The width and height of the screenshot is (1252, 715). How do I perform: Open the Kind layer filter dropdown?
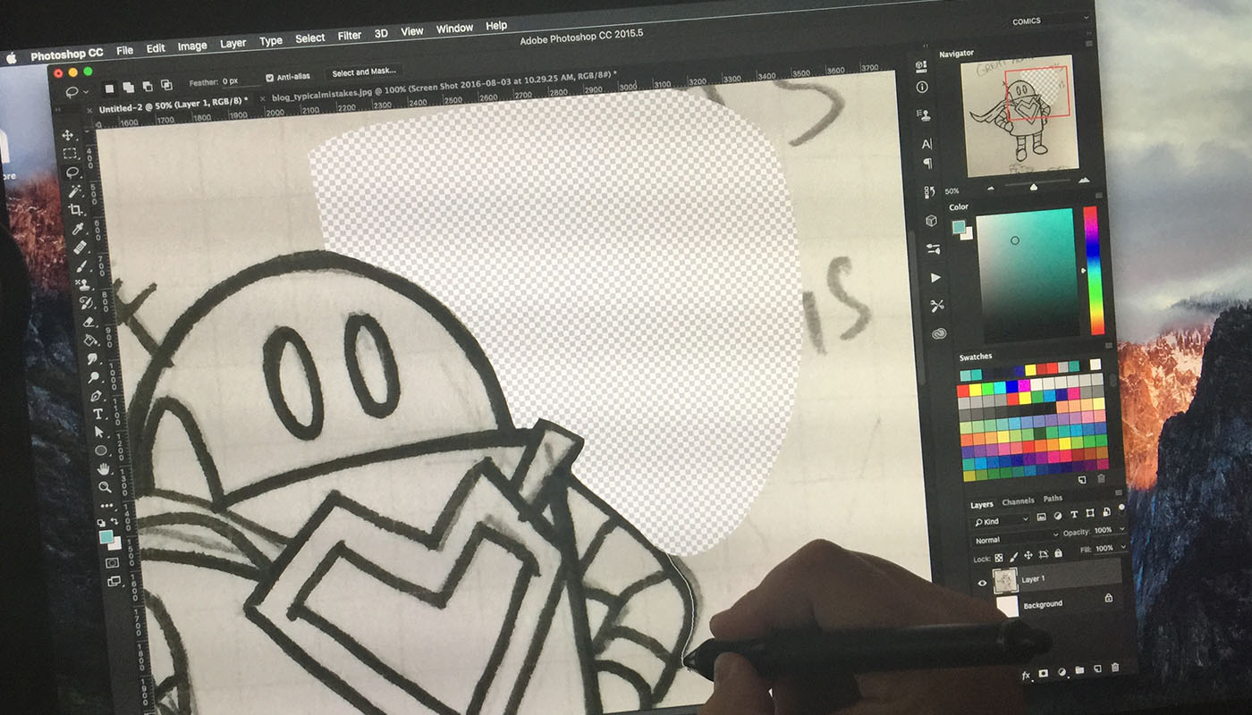(1002, 521)
